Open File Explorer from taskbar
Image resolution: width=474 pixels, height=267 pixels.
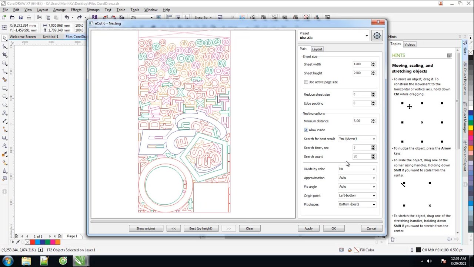coord(26,261)
